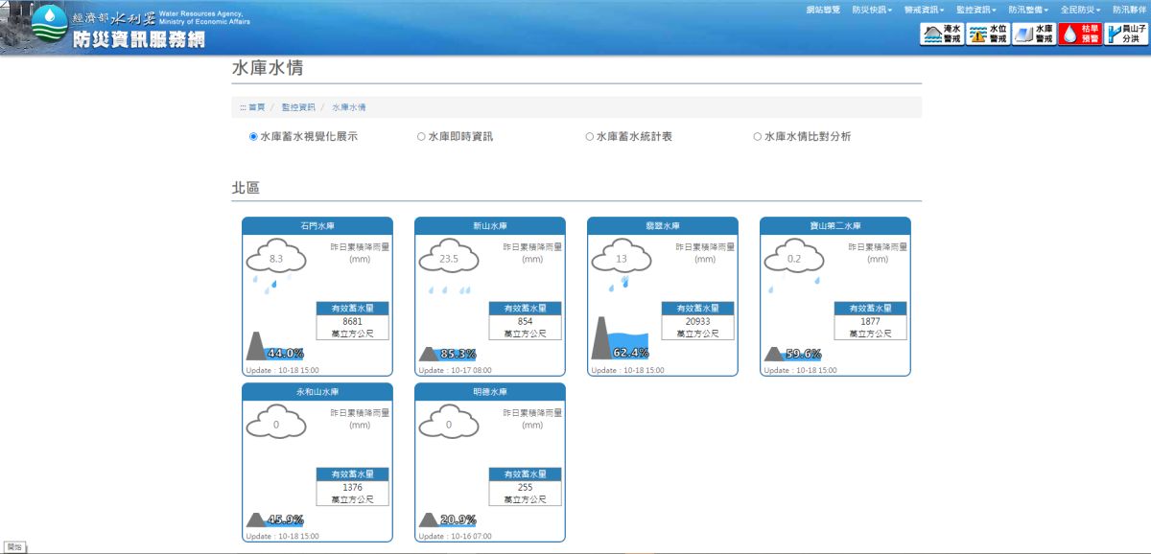Open the 防汛夥伴 menu item

click(x=1129, y=10)
